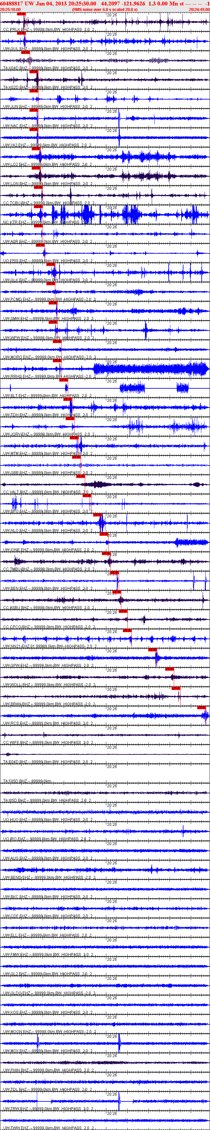Click red pick marker on TA K04D trace
Screen dimensions: 210x1130
coord(25,52)
